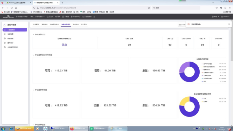Bookmark this page with the star icon
The width and height of the screenshot is (233, 131).
pyautogui.click(x=149, y=8)
